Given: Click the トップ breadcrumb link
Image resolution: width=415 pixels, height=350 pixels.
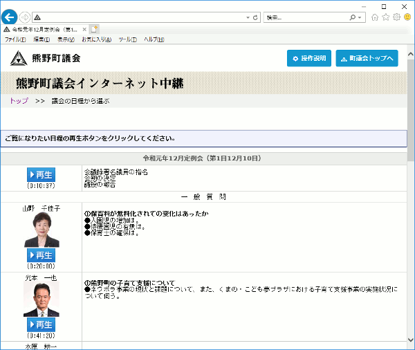Looking at the screenshot, I should tap(19, 101).
